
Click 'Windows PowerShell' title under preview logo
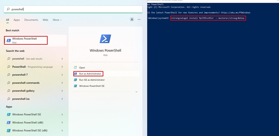pos(105,50)
